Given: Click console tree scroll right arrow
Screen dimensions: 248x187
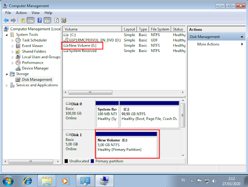Looking at the screenshot, I should pyautogui.click(x=58, y=161).
